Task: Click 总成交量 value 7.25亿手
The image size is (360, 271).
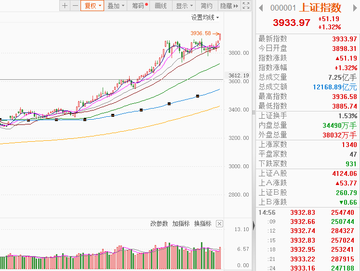Action: pos(342,77)
